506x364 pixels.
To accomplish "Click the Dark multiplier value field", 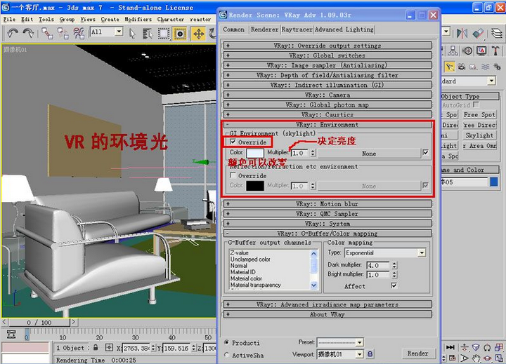I will [x=378, y=265].
